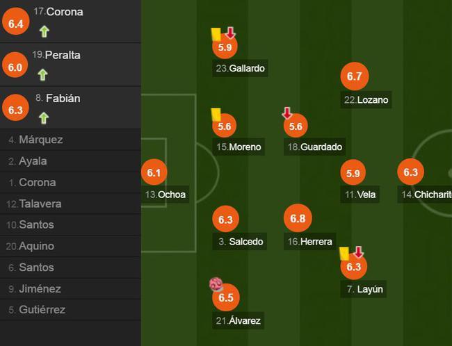452x346 pixels.
Task: Select Lozano's 6.7 rating badge
Action: coord(354,76)
